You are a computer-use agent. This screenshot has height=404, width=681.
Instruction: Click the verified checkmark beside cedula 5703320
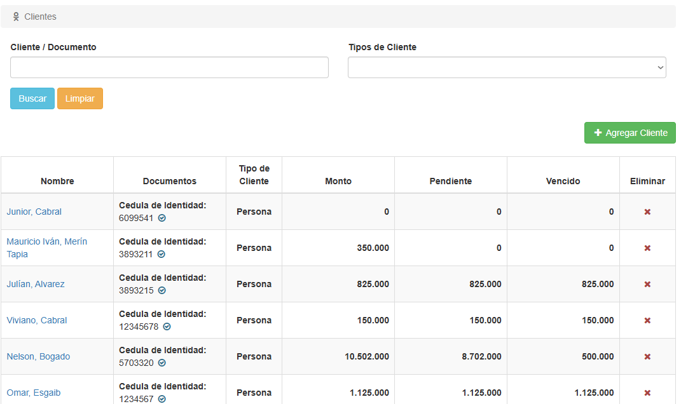point(163,363)
